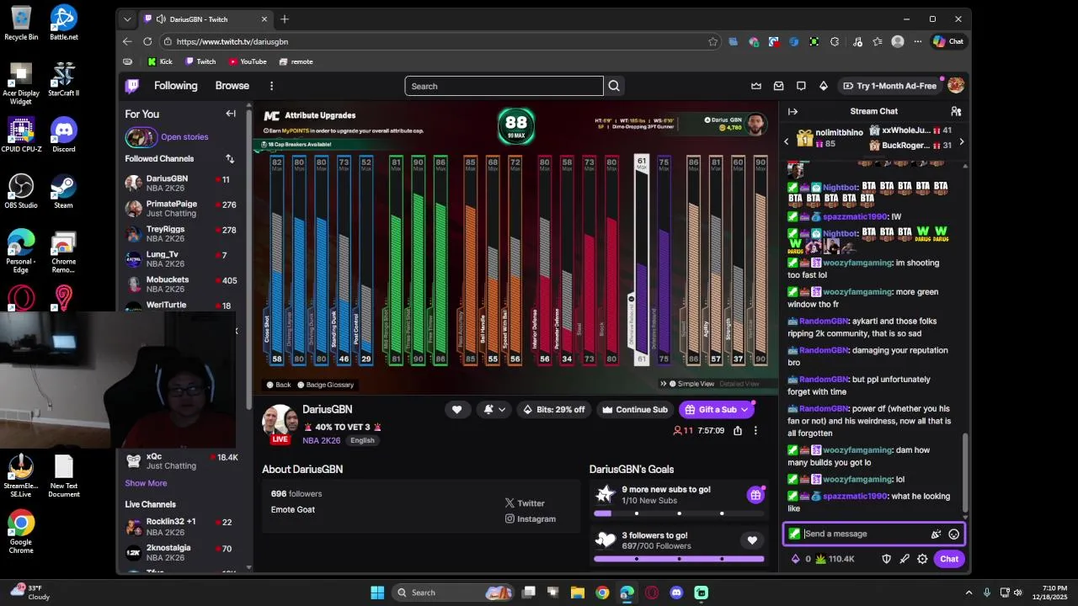Click the Bits: 29% off button
The image size is (1078, 606).
tap(553, 410)
